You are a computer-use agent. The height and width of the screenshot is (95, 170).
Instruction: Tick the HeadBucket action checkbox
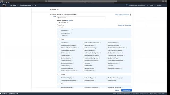[59, 31]
